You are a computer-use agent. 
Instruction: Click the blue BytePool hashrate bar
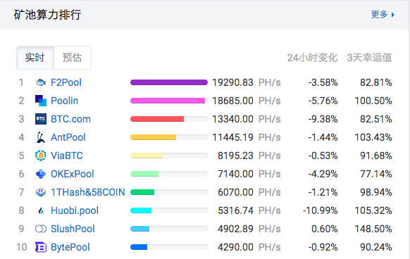(x=139, y=247)
